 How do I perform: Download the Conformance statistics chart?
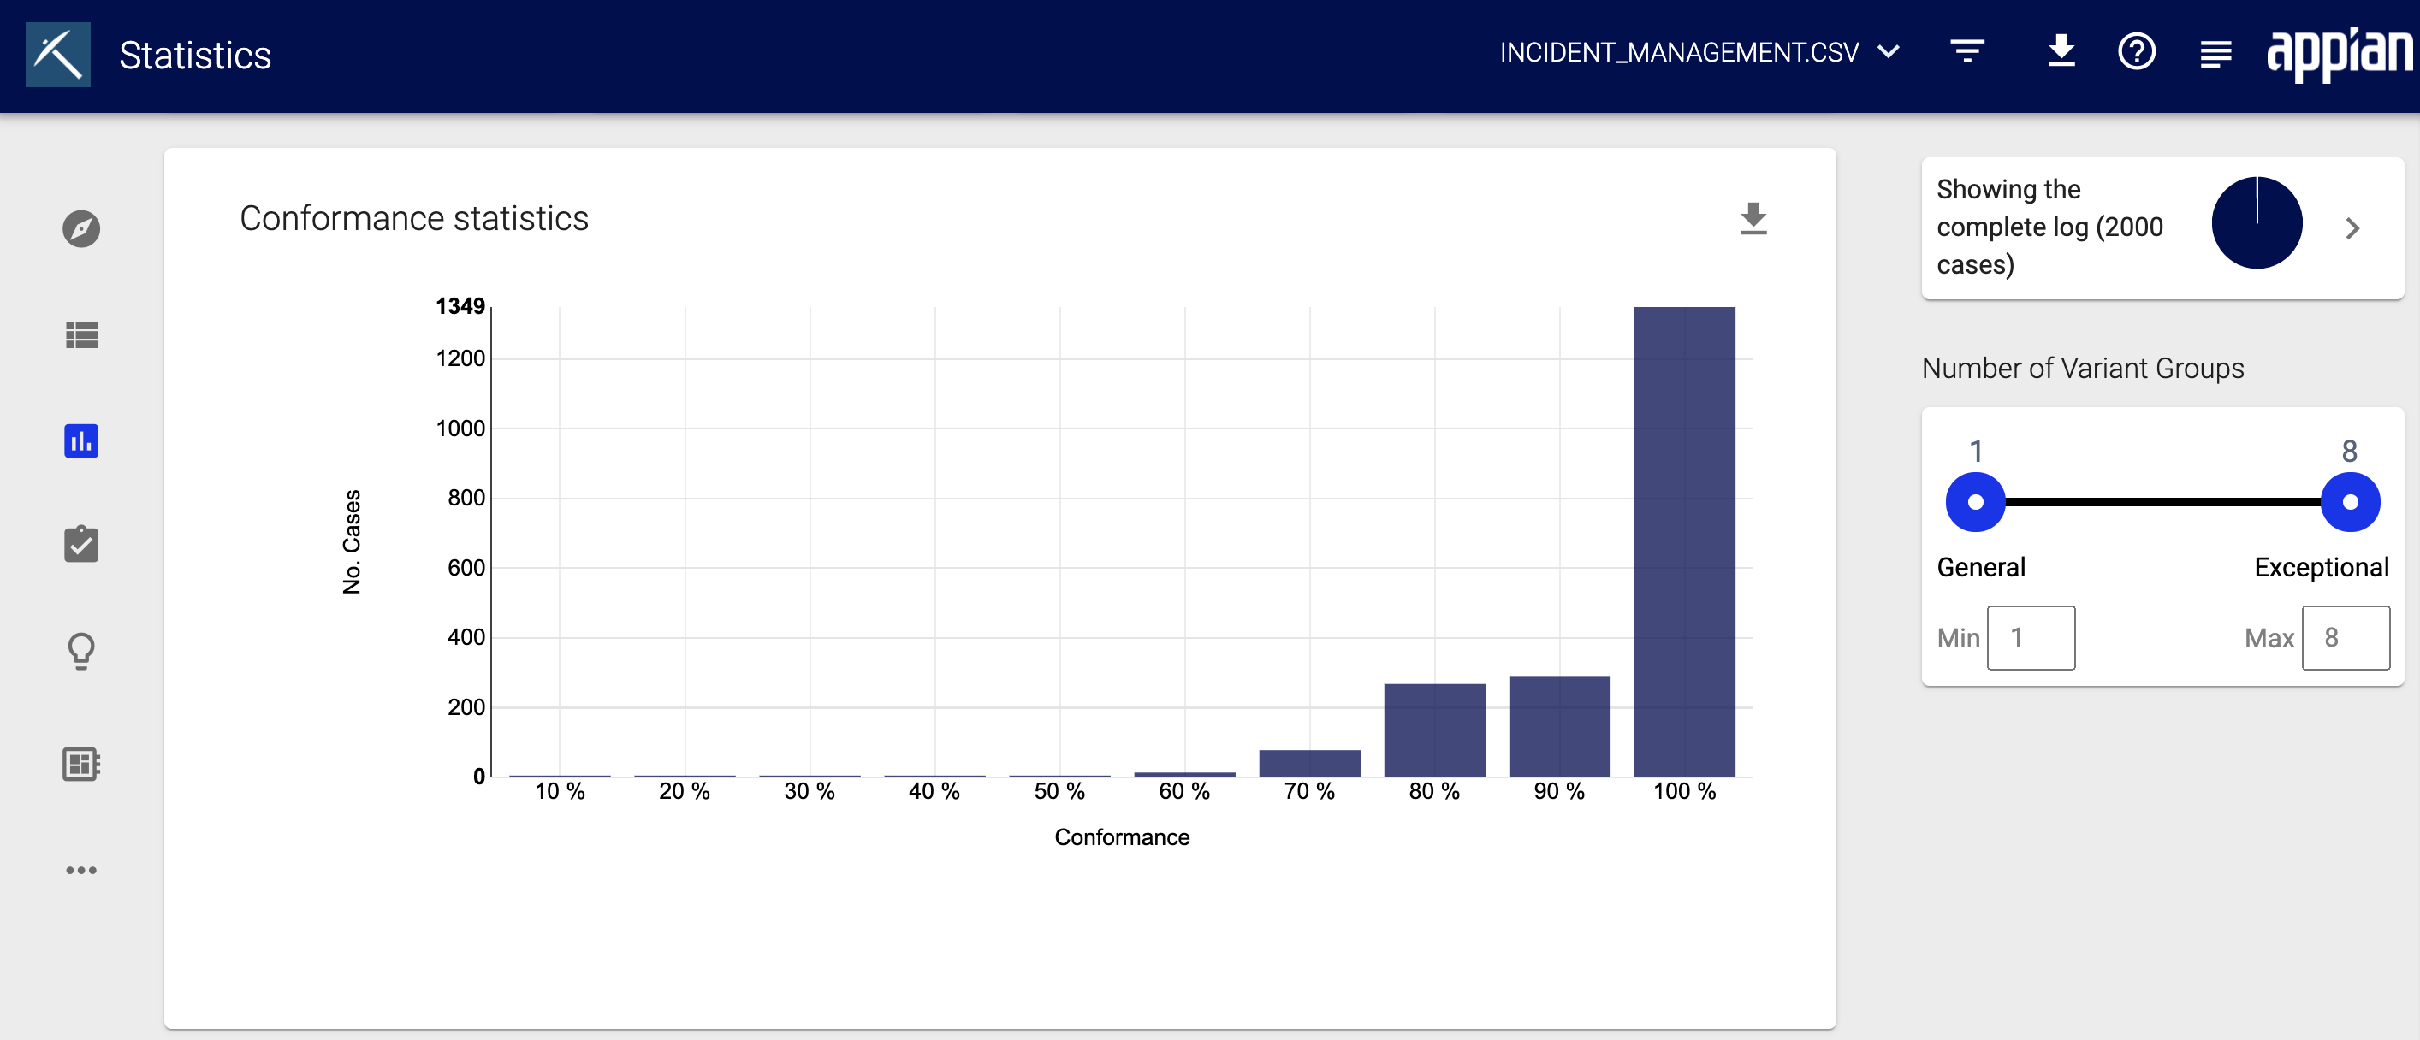1753,219
